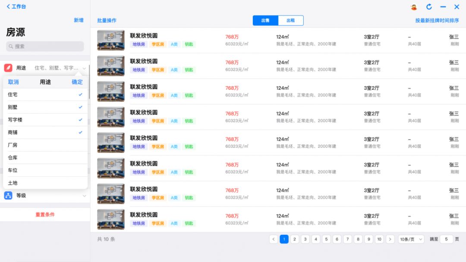Viewport: 466px width, 262px height.
Task: Click the blue 等级 filter icon
Action: click(8, 196)
